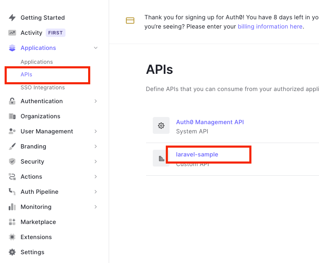Click the Monitoring bar chart icon
Screen dimensions: 319x263
pos(12,207)
